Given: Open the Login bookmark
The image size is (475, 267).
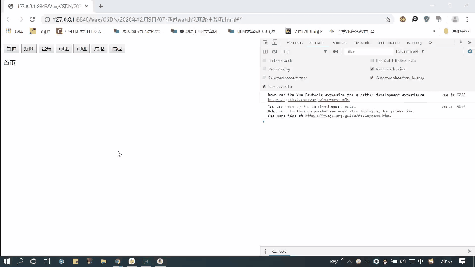Looking at the screenshot, I should (39, 31).
